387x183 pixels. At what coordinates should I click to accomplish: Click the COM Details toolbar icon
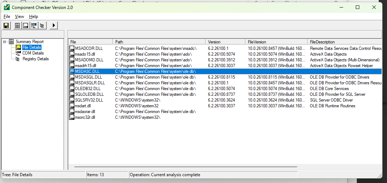click(x=34, y=25)
